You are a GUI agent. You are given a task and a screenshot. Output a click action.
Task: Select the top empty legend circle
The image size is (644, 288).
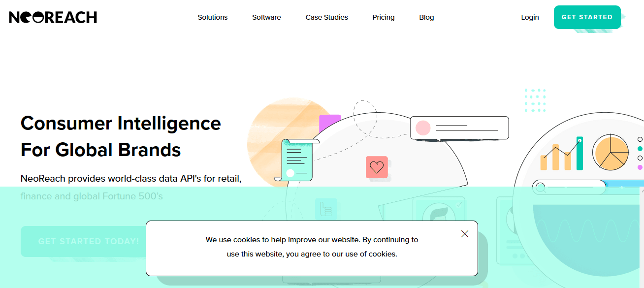(640, 139)
